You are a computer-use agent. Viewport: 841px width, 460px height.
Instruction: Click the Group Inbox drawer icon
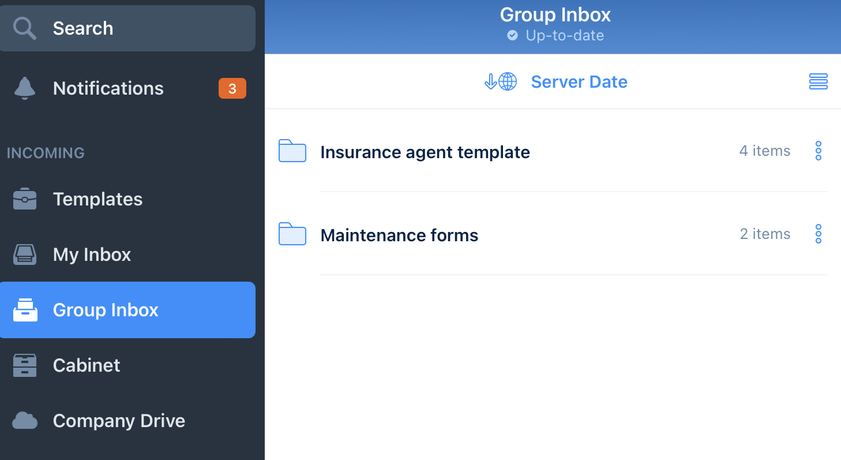(24, 309)
